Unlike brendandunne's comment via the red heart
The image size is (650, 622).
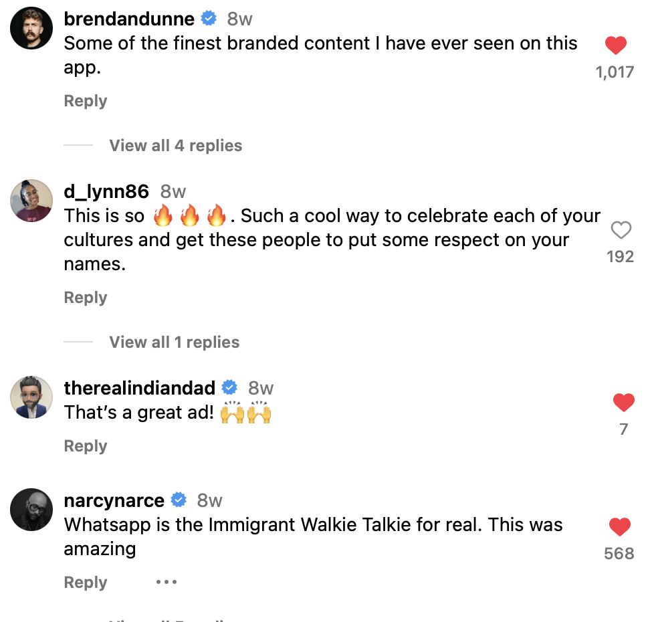pos(616,45)
